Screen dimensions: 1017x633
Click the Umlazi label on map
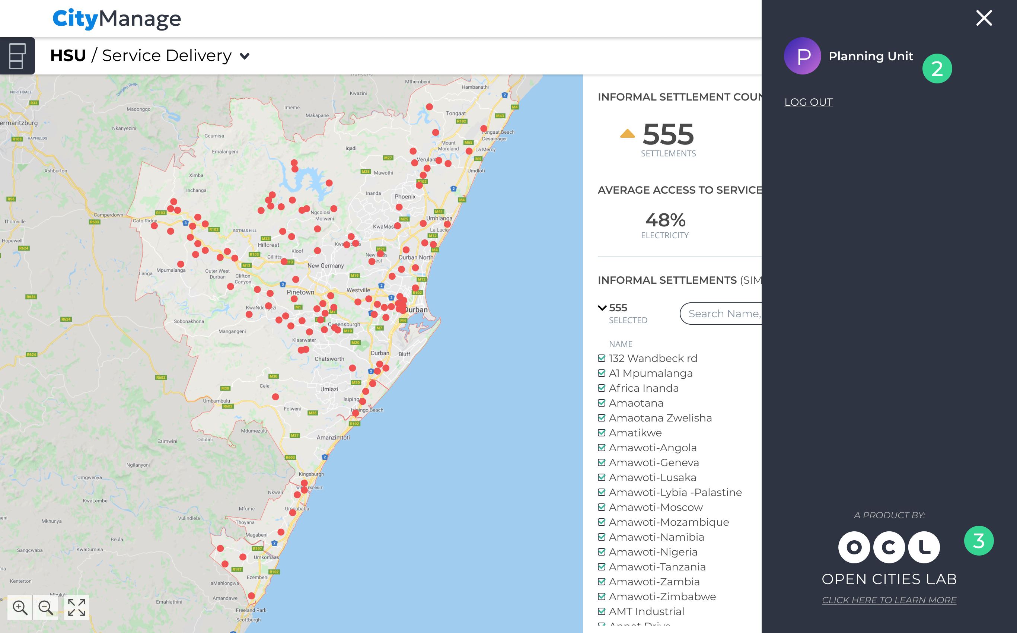pos(329,389)
